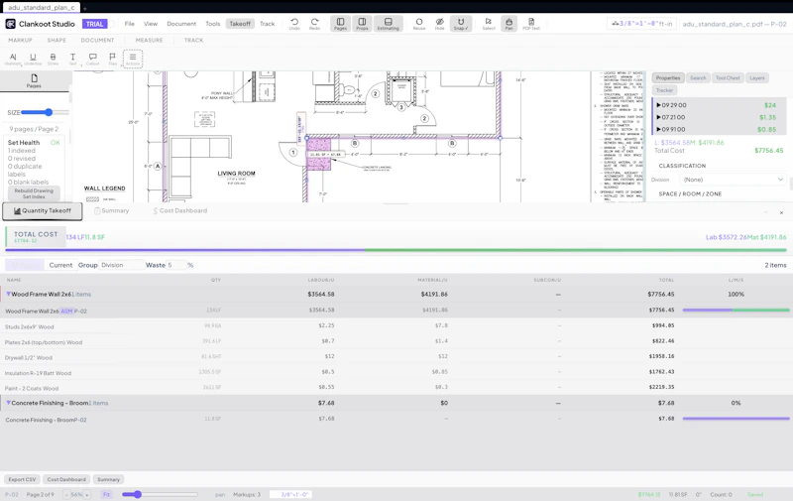The width and height of the screenshot is (793, 501).
Task: Switch to the Cost Dashboard tab
Action: pyautogui.click(x=180, y=211)
